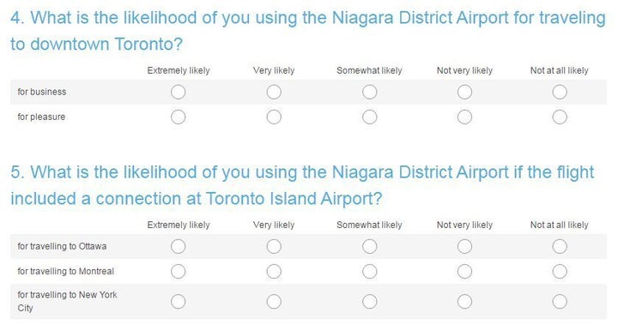The height and width of the screenshot is (331, 618).
Task: Mark Not very likely for business
Action: click(x=464, y=92)
